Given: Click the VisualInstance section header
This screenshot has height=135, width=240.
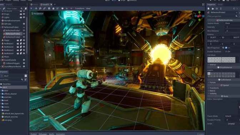Looking at the screenshot, I should [x=224, y=67].
